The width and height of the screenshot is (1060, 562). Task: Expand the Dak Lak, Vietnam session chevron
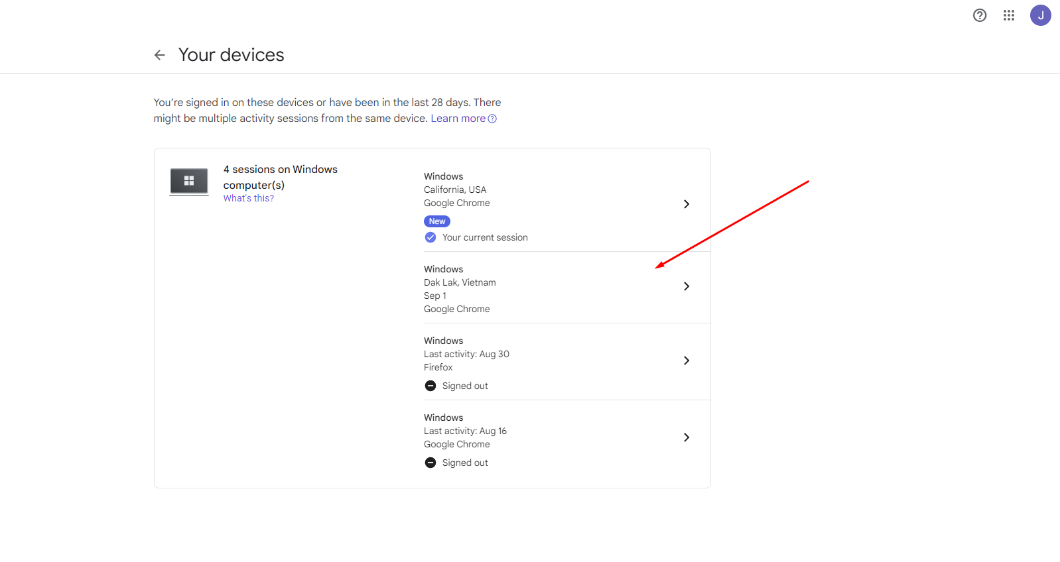[x=687, y=286]
